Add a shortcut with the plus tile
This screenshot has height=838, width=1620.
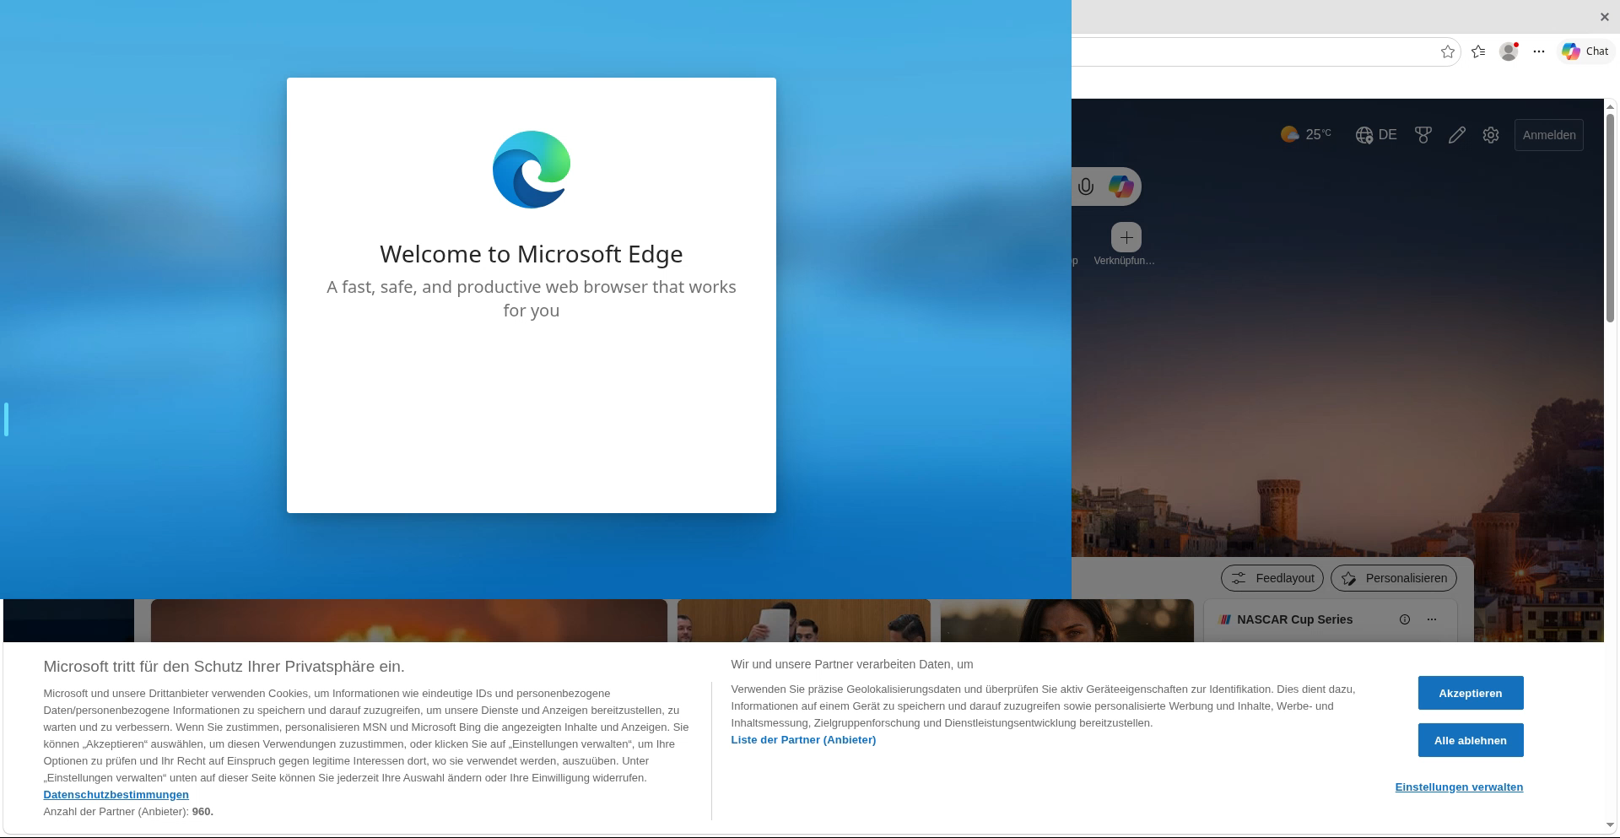point(1126,237)
